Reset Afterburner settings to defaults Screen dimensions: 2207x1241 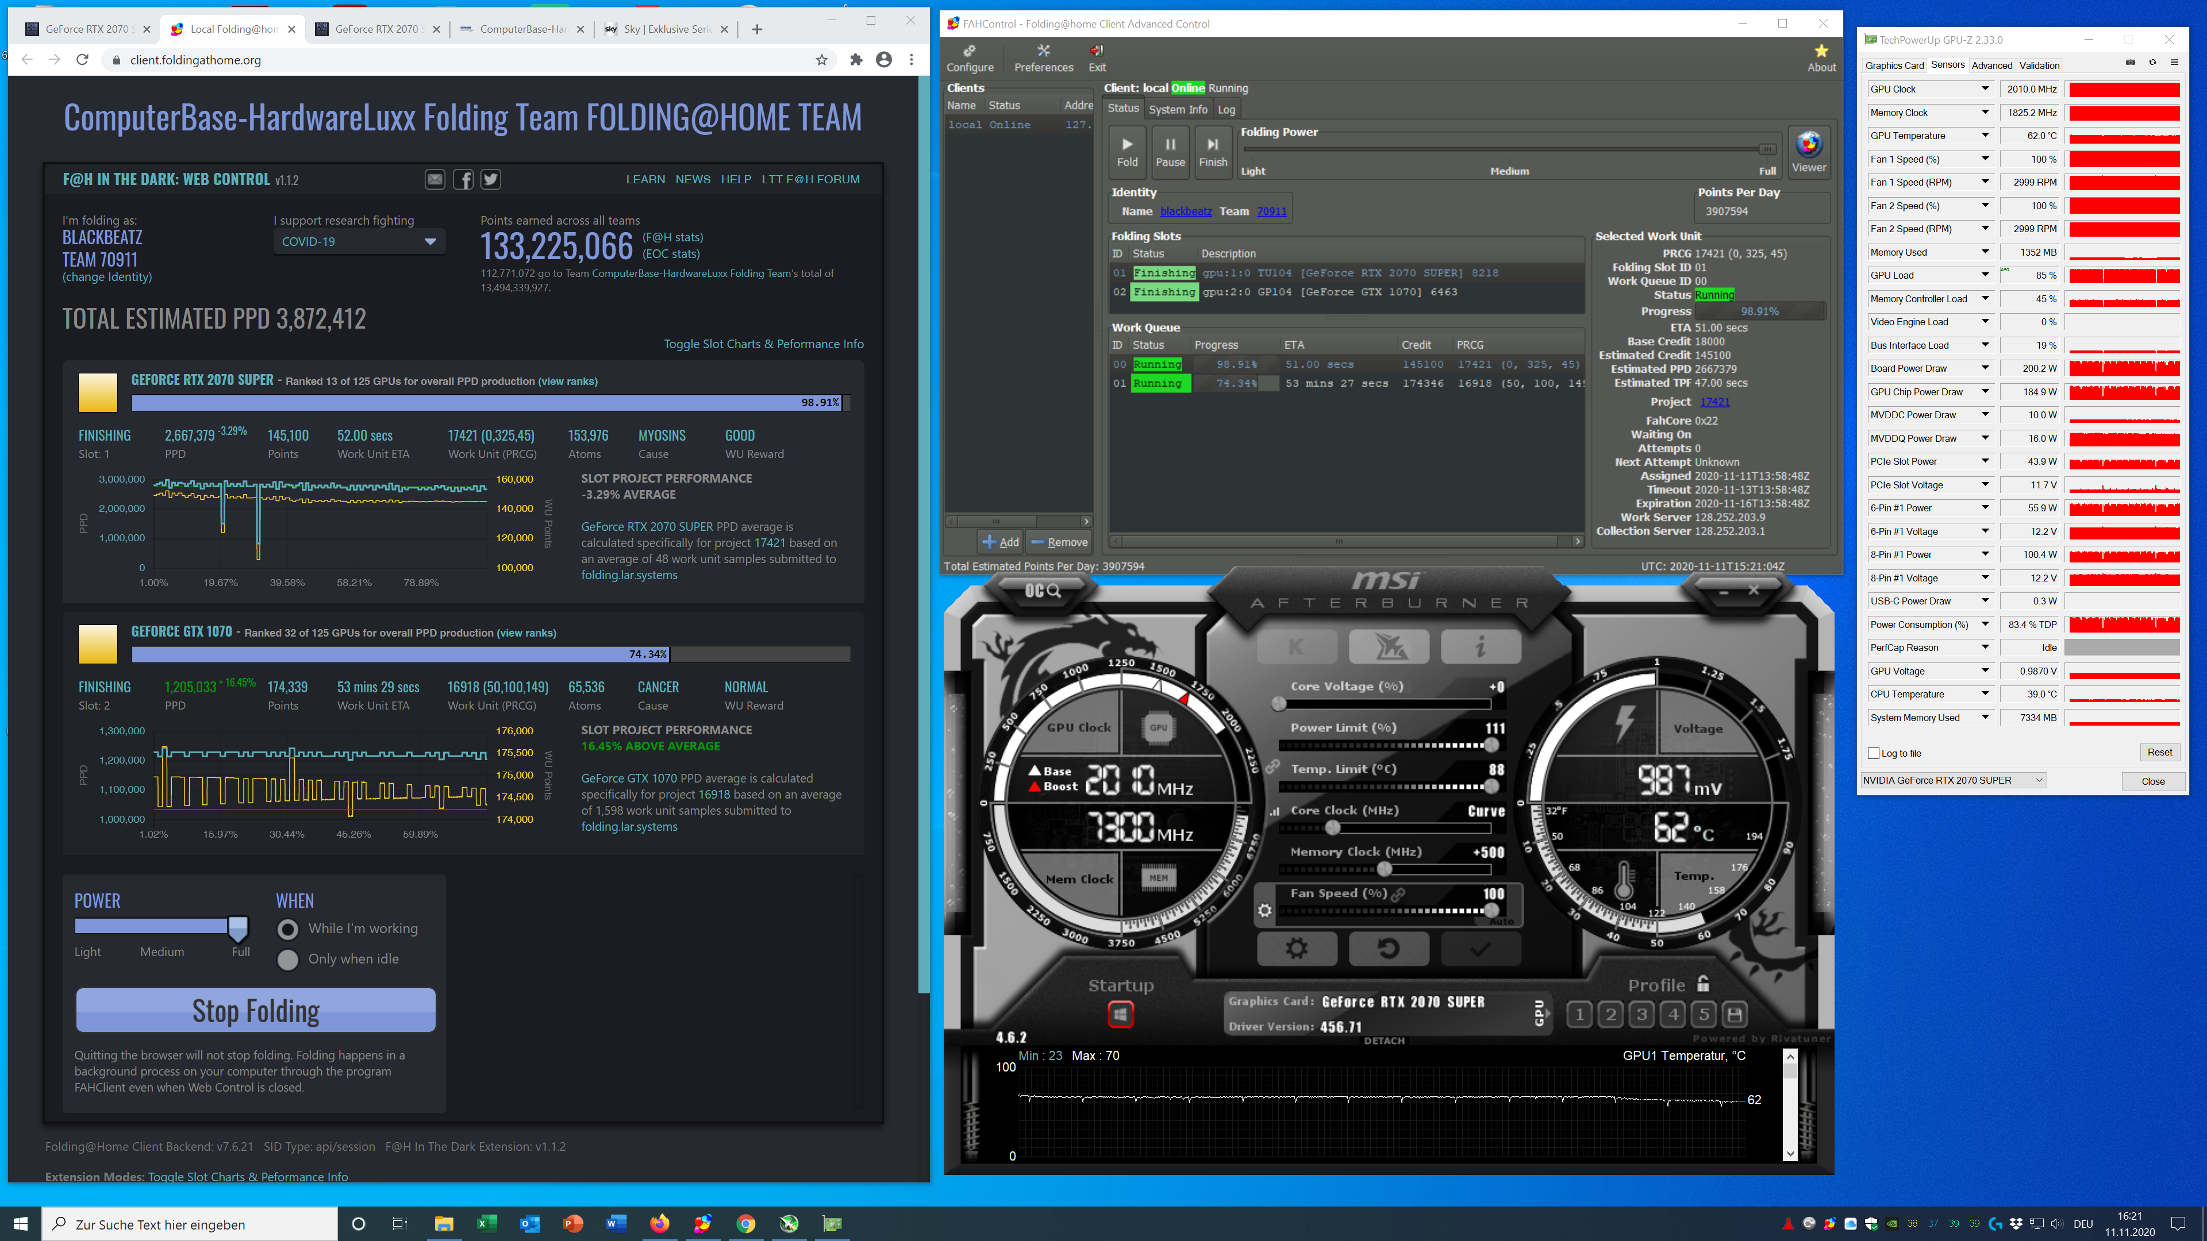point(1388,948)
